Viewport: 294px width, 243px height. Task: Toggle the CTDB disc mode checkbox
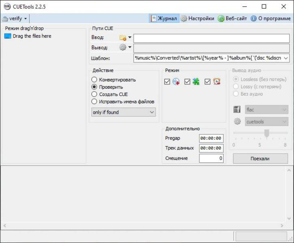click(167, 82)
